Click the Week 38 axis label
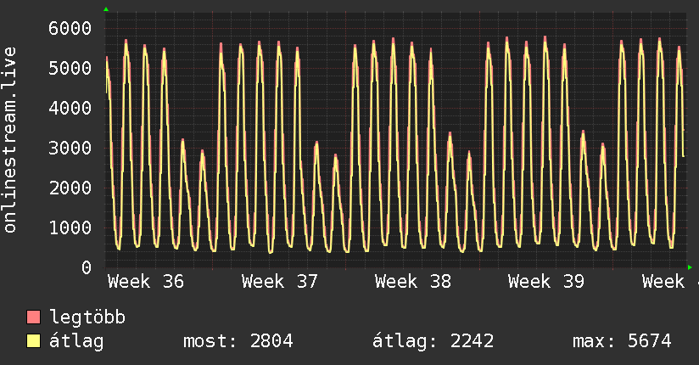Screen dimensions: 699x365 (413, 282)
